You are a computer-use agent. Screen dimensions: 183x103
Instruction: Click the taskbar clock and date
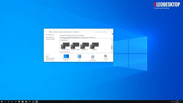(x=177, y=102)
